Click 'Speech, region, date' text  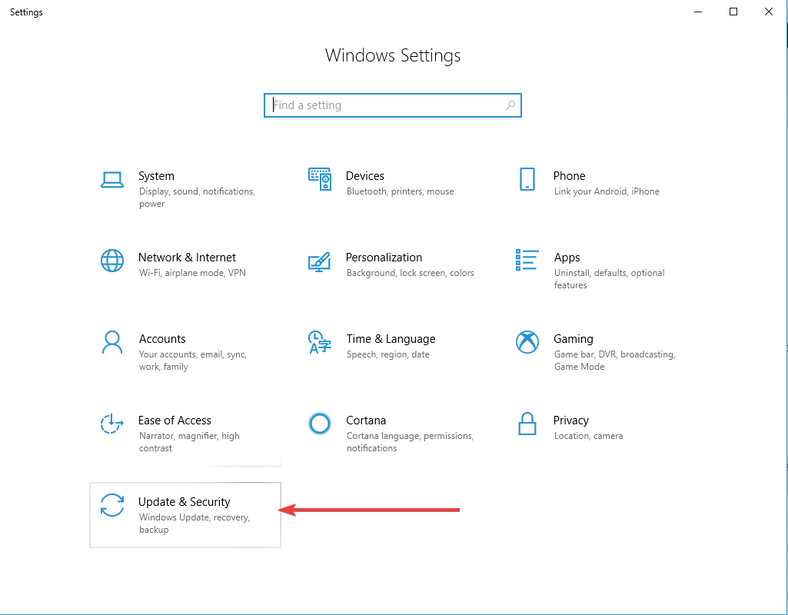[388, 354]
